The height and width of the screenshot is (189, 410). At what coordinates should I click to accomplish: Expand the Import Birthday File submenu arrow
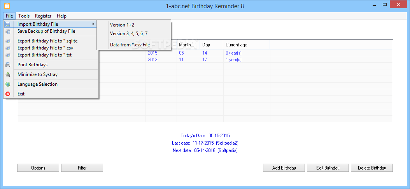point(93,24)
